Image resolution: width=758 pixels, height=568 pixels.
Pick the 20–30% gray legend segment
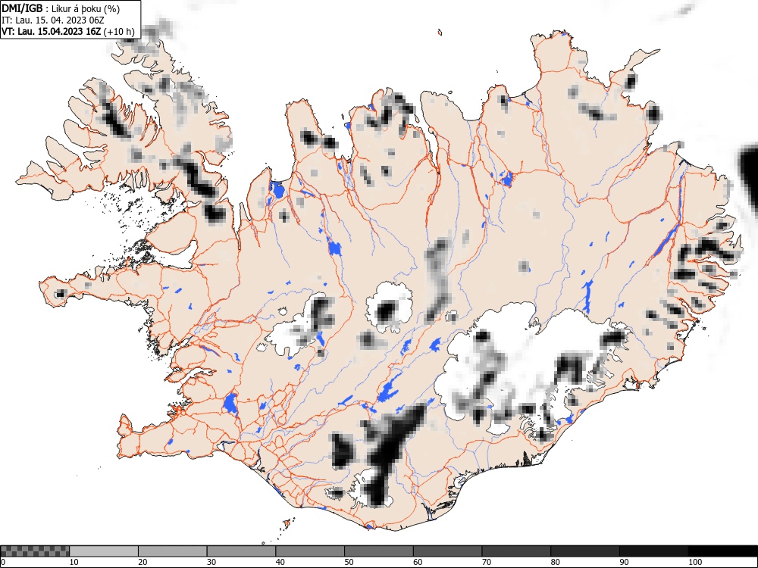173,551
